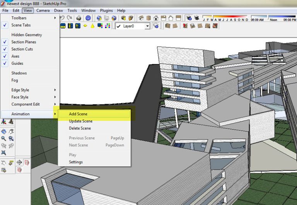Toggle the Guides menu option
This screenshot has height=205, width=297.
coord(17,63)
